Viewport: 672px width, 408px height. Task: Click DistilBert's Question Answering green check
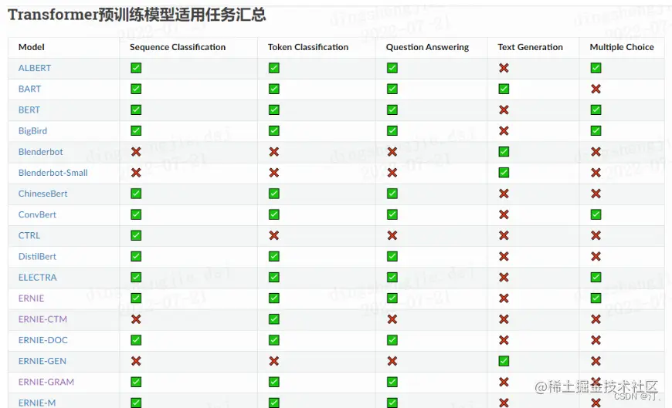392,256
